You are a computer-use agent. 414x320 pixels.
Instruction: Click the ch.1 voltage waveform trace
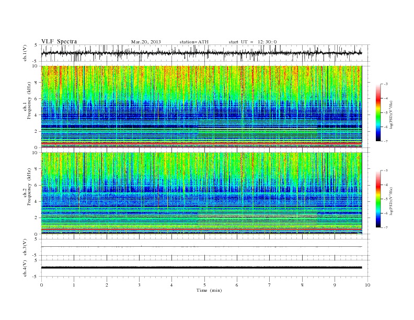pos(201,53)
